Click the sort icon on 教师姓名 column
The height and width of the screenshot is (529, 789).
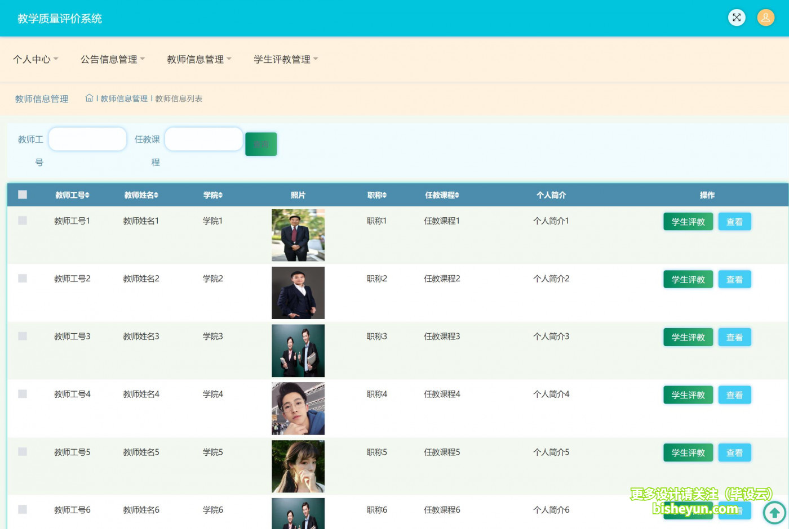click(157, 195)
